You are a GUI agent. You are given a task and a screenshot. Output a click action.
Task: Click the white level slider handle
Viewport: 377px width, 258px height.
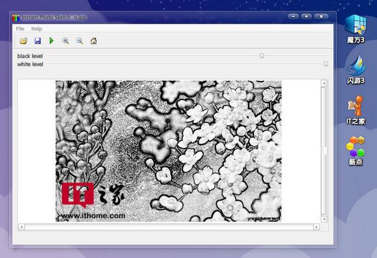(x=326, y=64)
